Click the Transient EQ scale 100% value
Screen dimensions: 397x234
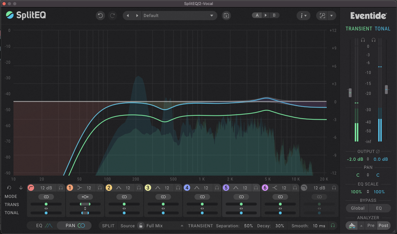356,192
